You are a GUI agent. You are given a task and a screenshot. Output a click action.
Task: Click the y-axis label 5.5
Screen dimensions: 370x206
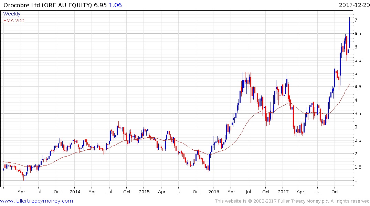coord(358,60)
